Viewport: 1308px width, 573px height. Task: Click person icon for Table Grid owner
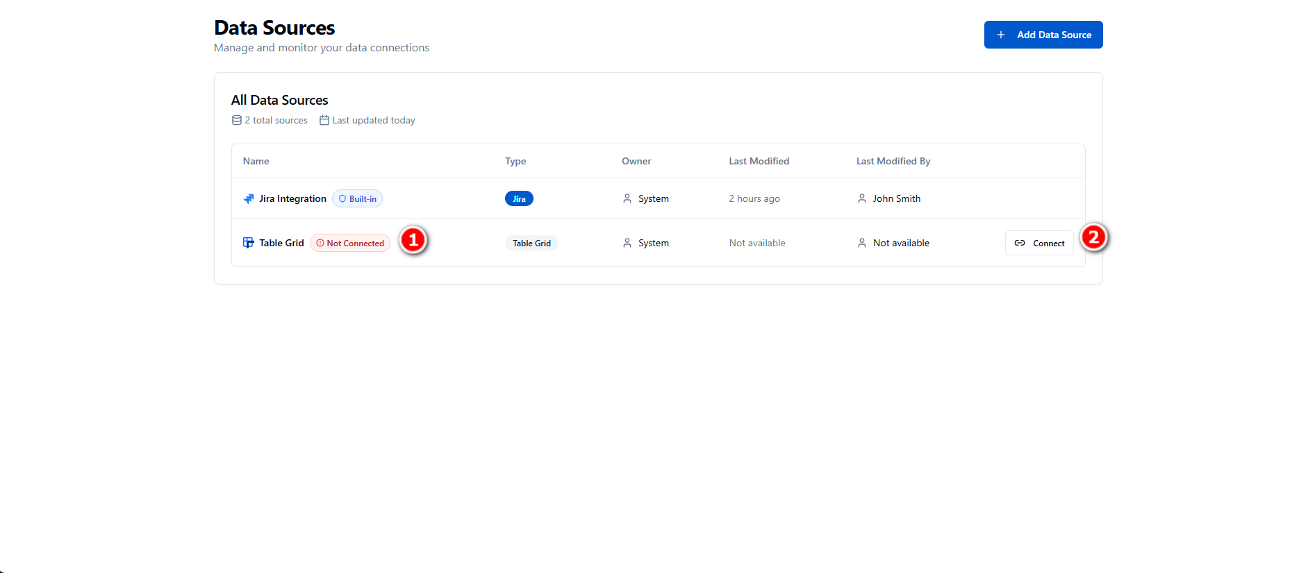[x=627, y=243]
